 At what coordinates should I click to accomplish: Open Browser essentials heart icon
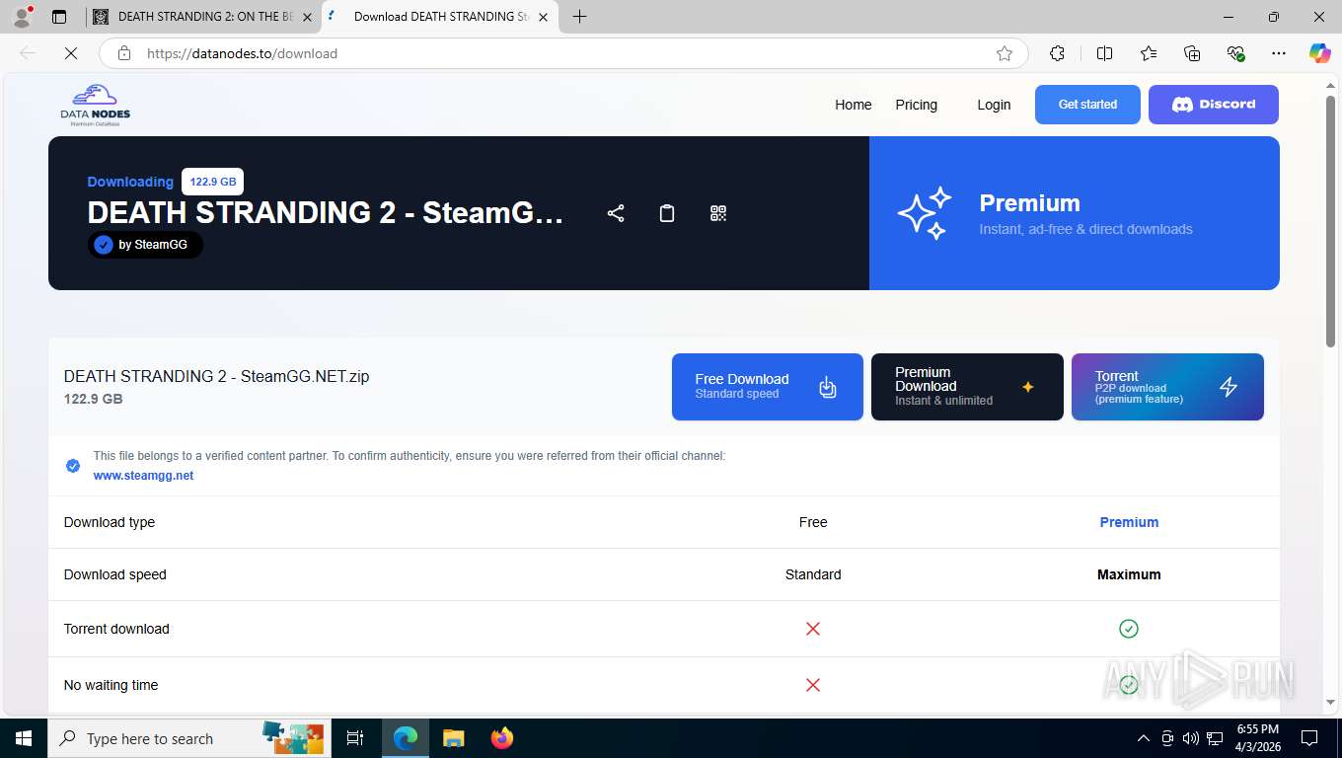pyautogui.click(x=1235, y=53)
